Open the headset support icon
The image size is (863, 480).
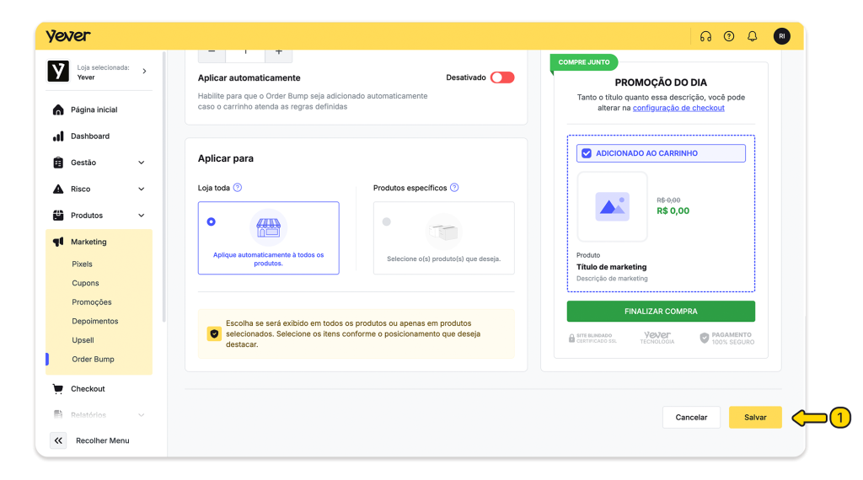705,36
